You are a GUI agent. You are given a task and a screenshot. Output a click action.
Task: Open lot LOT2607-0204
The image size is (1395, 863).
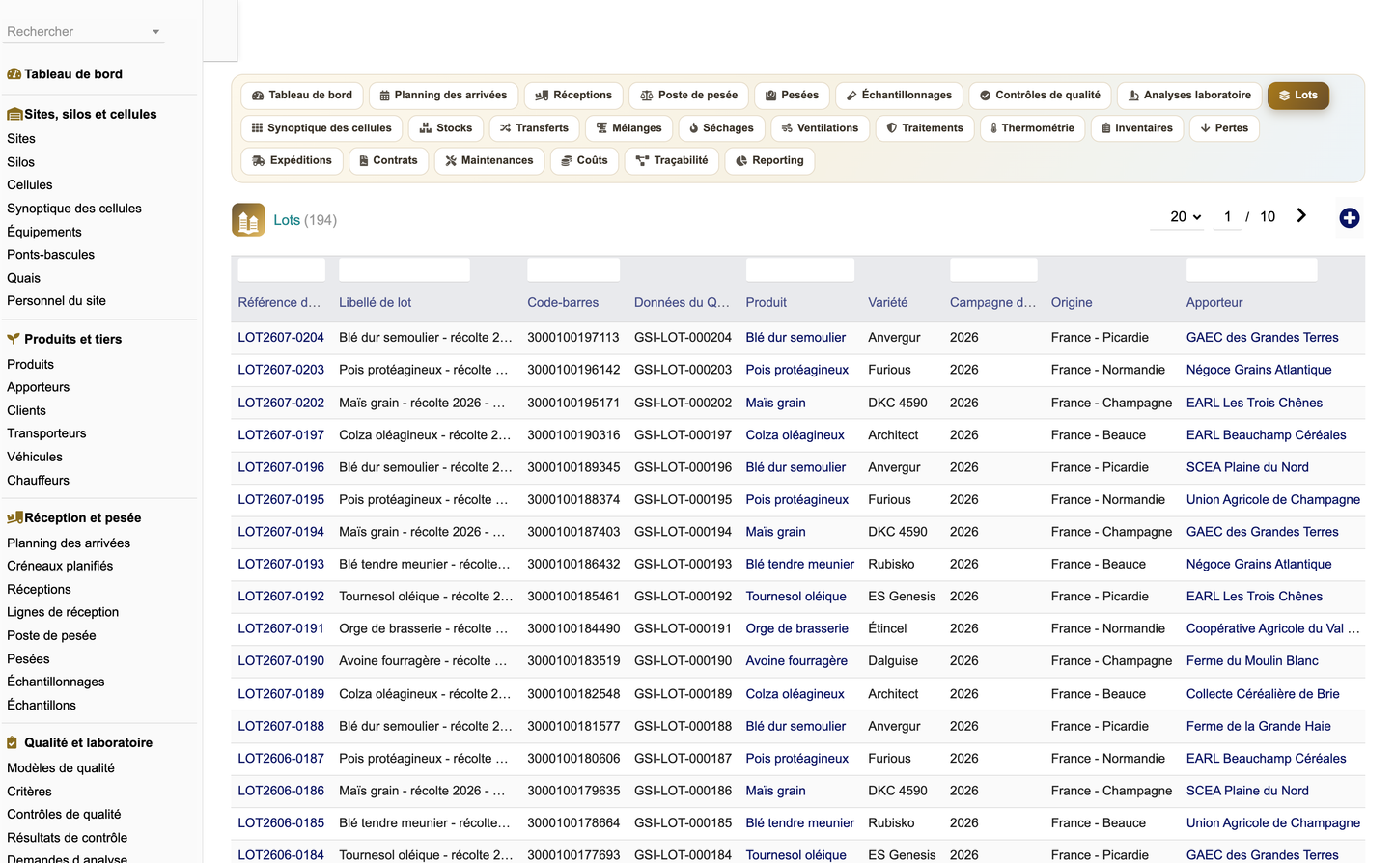click(281, 338)
